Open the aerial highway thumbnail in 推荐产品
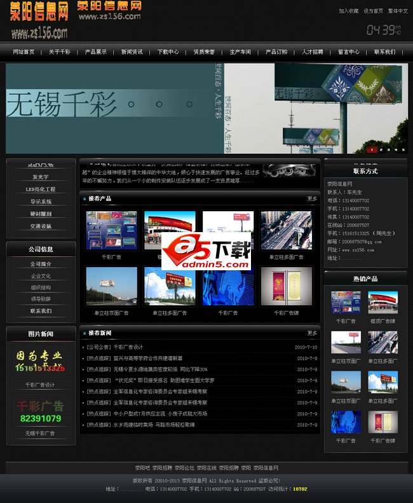 point(287,230)
